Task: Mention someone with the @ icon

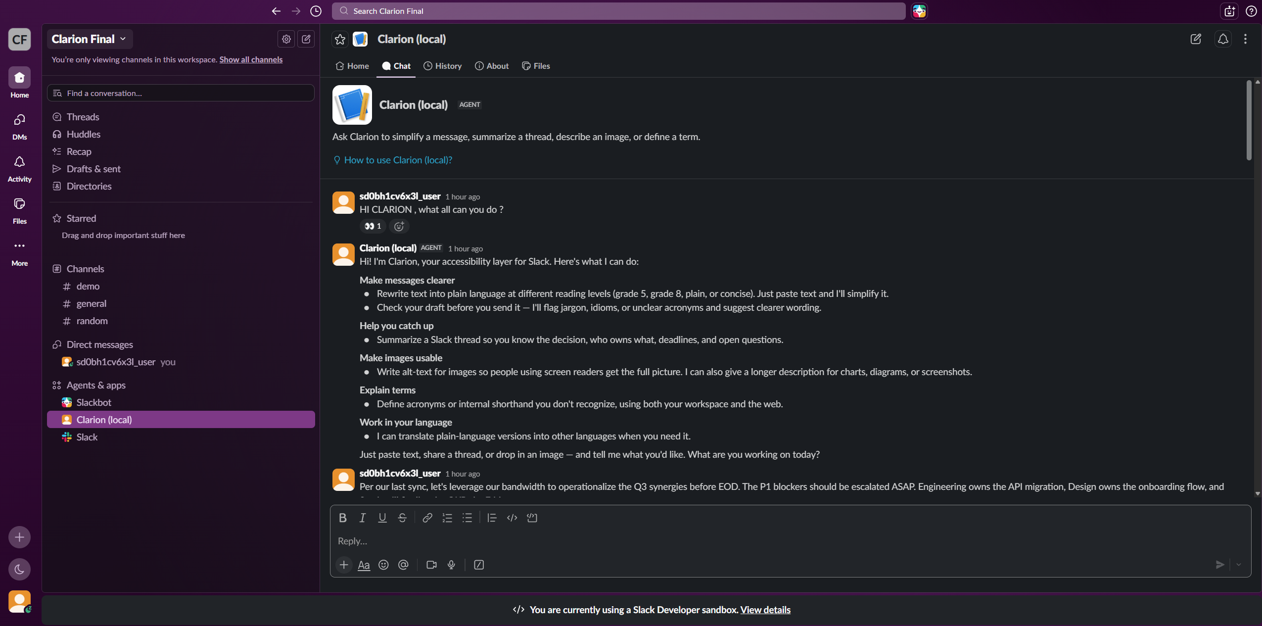Action: coord(403,565)
